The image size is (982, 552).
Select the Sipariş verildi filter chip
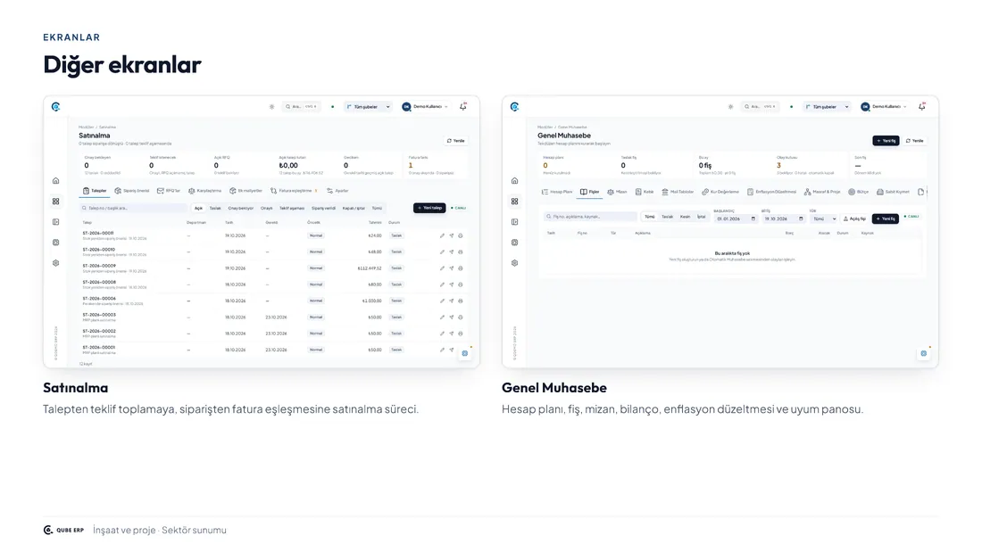324,209
